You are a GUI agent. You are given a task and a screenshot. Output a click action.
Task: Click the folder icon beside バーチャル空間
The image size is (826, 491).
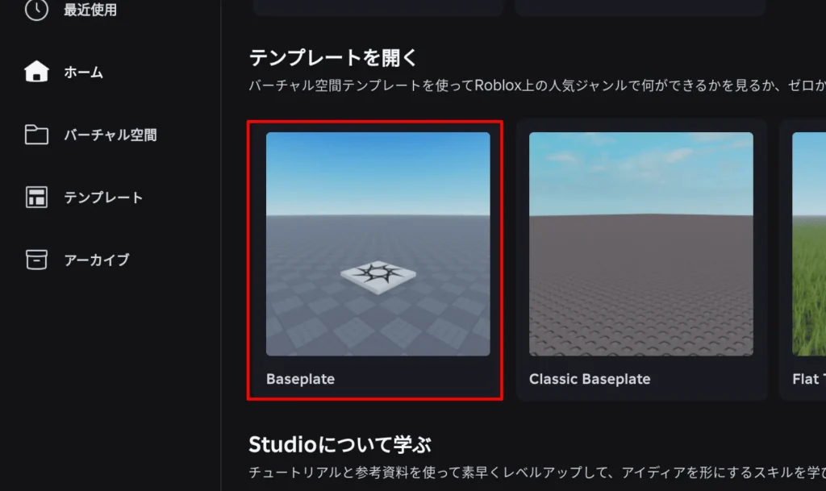36,134
